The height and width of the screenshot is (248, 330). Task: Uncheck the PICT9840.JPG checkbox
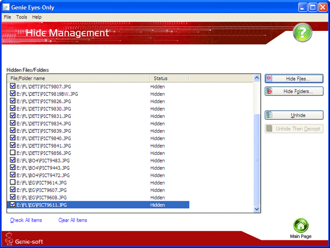(x=13, y=137)
